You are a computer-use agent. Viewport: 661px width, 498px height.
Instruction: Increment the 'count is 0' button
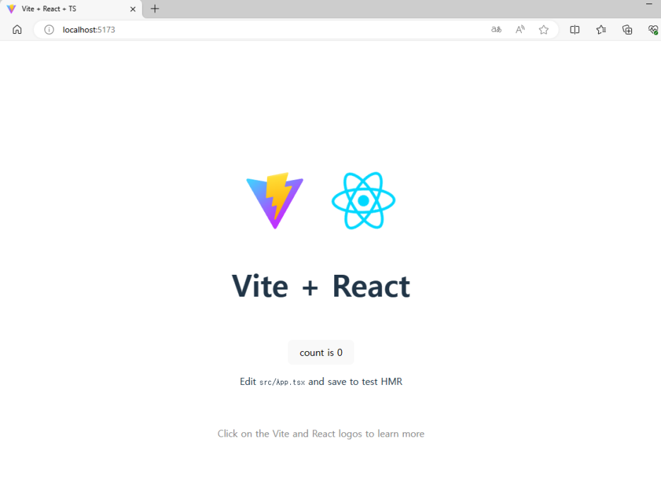[321, 352]
